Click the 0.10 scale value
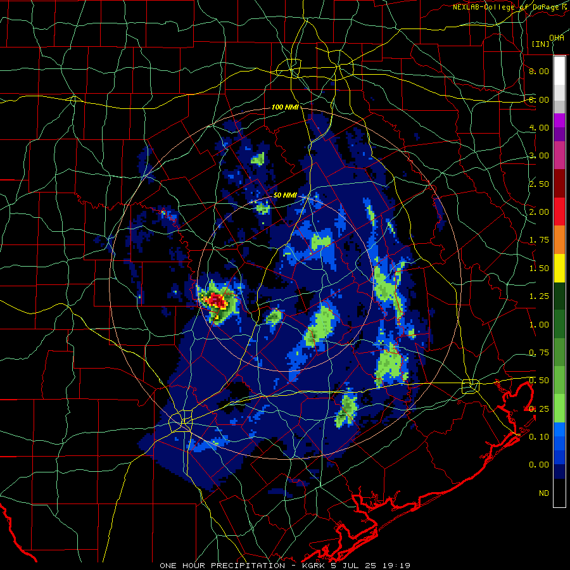Screen dimensions: 570x570 (x=539, y=437)
